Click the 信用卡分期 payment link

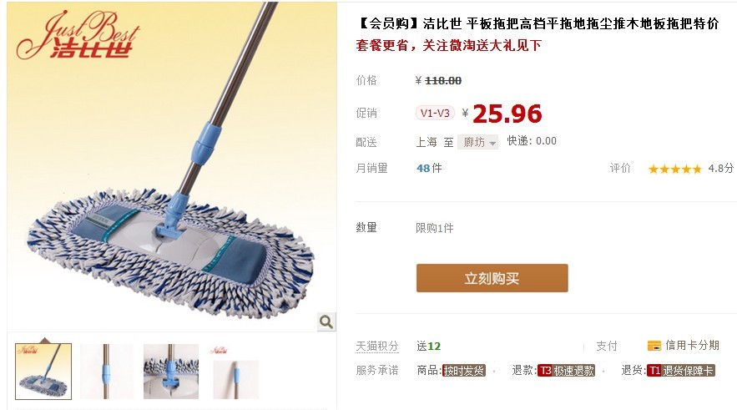693,346
